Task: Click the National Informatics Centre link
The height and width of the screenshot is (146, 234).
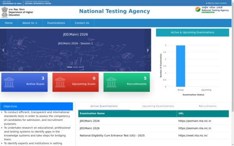Action: point(38,3)
